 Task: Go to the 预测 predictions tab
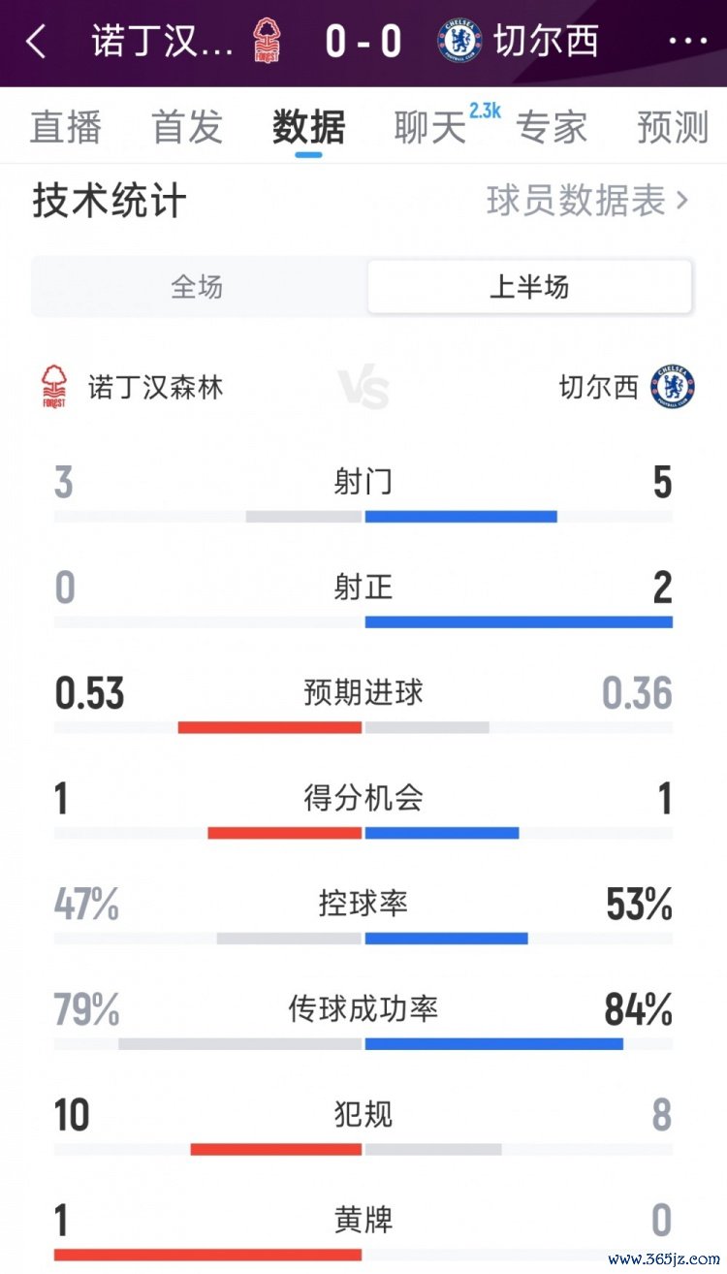673,128
